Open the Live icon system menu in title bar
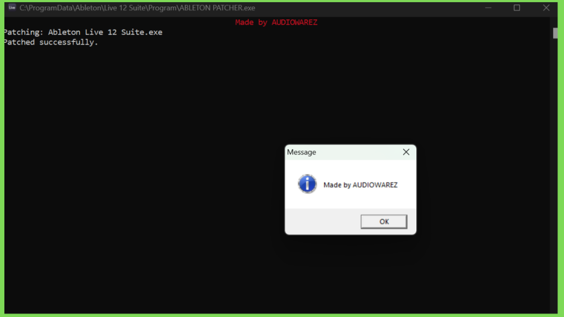The image size is (564, 317). [12, 8]
